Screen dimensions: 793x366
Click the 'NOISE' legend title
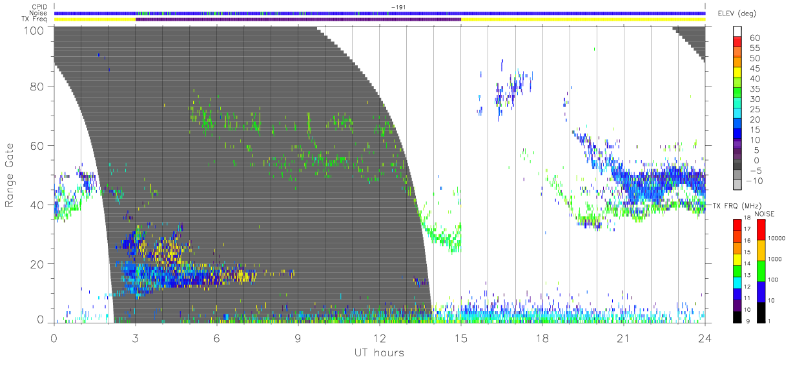tap(765, 214)
